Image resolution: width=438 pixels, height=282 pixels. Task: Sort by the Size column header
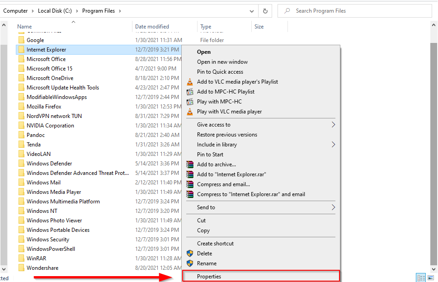tap(259, 27)
